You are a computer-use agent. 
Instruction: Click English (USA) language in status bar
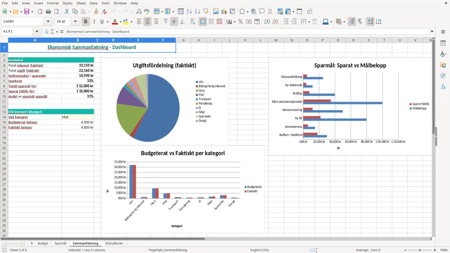point(259,250)
